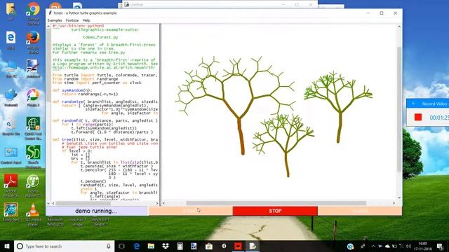Click the greyed-out CLEAR button

[360, 211]
